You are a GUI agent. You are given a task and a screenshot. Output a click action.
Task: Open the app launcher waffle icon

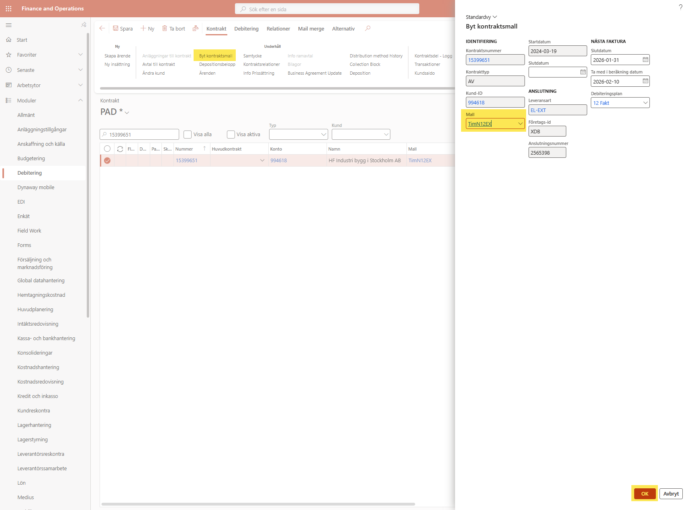8,8
